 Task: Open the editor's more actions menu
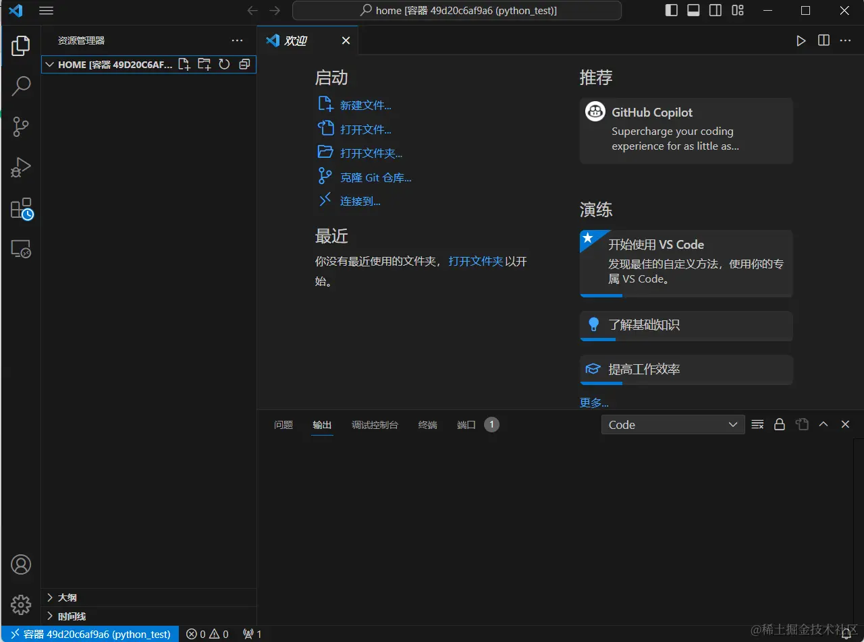point(846,40)
